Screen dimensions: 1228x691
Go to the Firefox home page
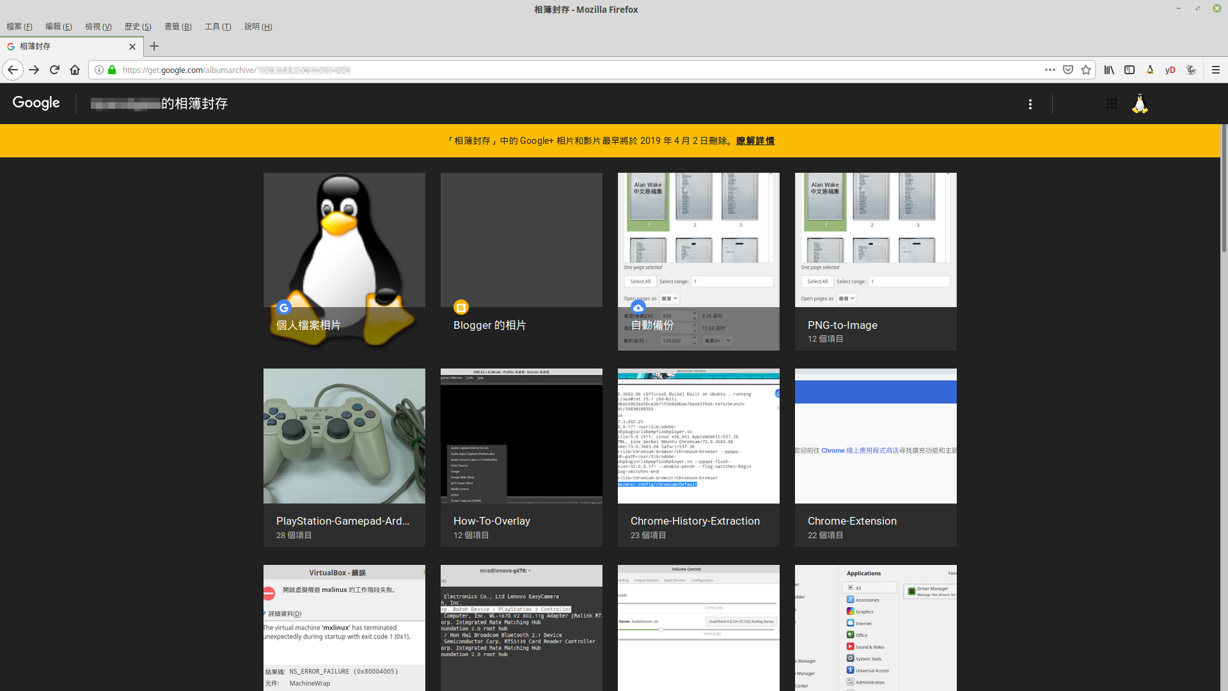pyautogui.click(x=75, y=70)
